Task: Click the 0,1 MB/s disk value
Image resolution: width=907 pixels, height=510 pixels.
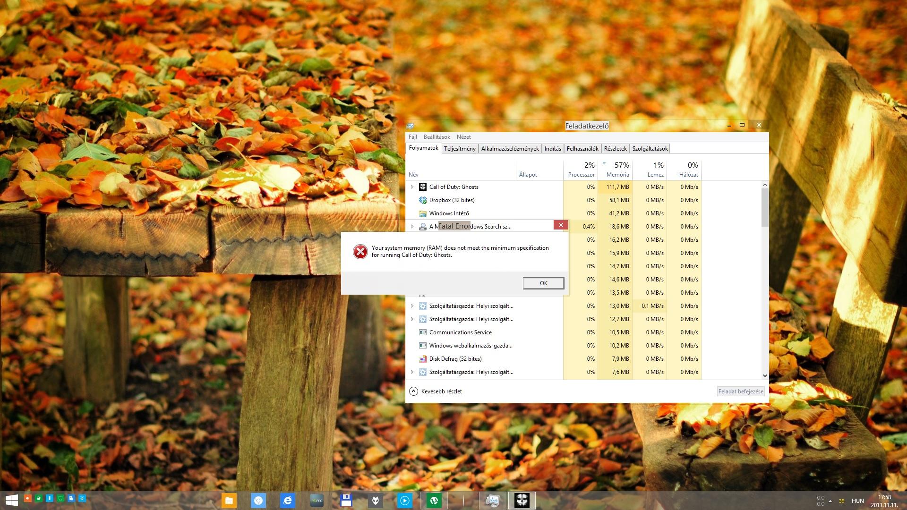Action: tap(652, 306)
